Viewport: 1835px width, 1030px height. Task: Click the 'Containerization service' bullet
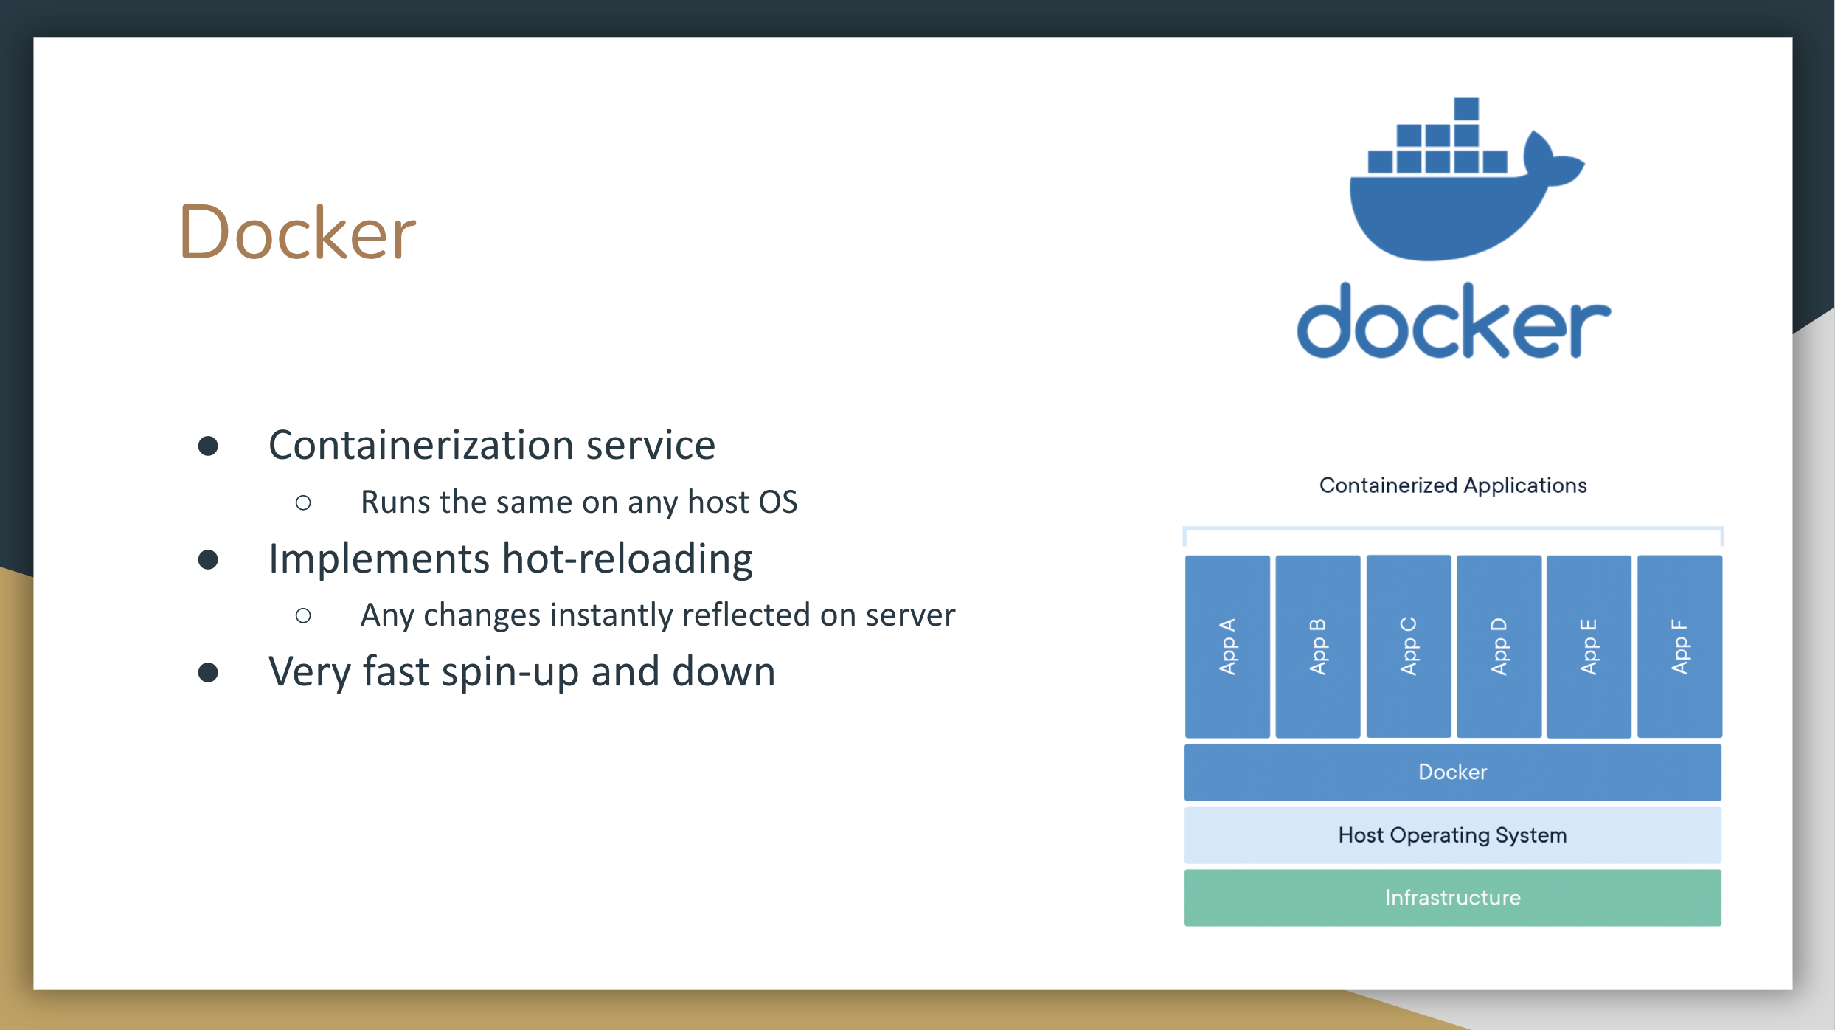[x=492, y=445]
